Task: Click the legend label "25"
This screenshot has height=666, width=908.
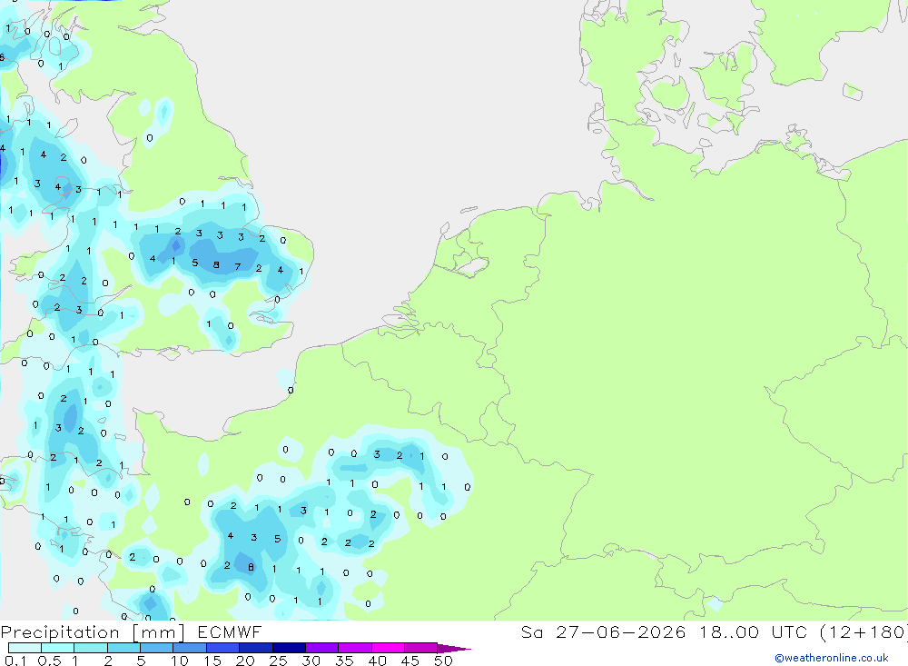Action: pos(279,661)
